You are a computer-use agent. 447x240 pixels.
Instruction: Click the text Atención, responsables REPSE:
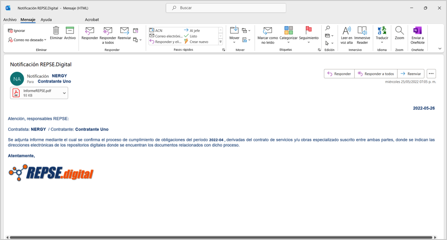pyautogui.click(x=38, y=118)
